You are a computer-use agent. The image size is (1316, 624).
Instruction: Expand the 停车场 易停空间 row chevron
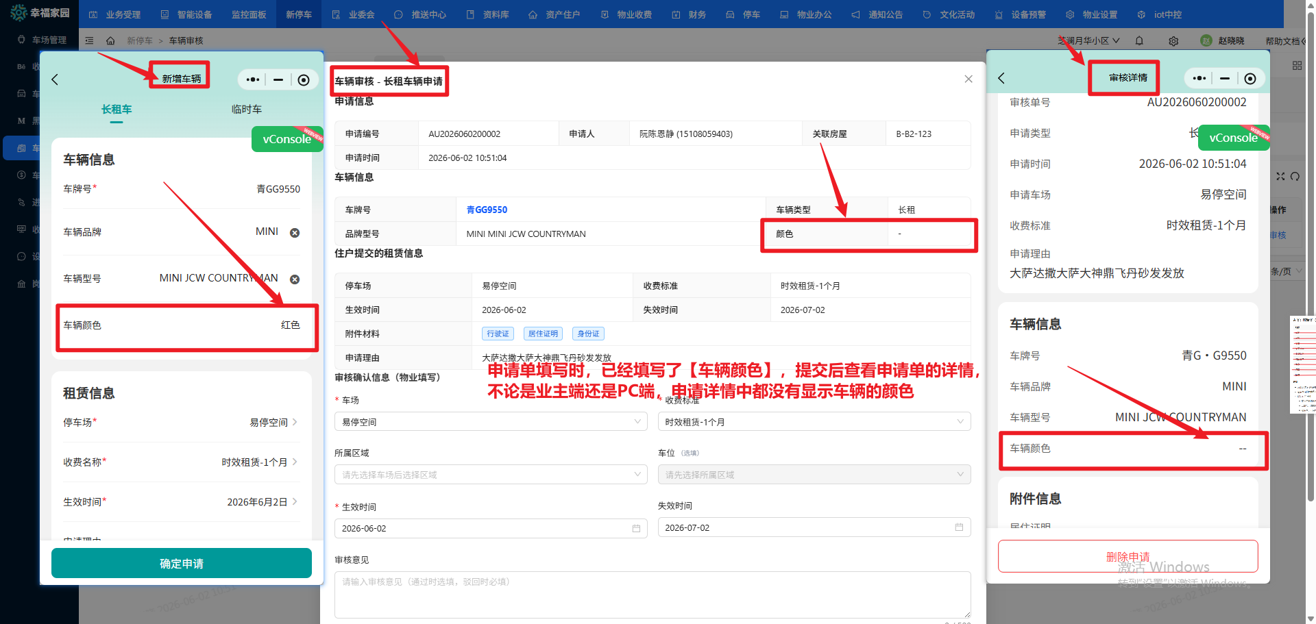295,423
